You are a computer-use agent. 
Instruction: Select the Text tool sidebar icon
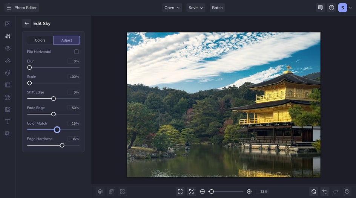[x=8, y=122]
